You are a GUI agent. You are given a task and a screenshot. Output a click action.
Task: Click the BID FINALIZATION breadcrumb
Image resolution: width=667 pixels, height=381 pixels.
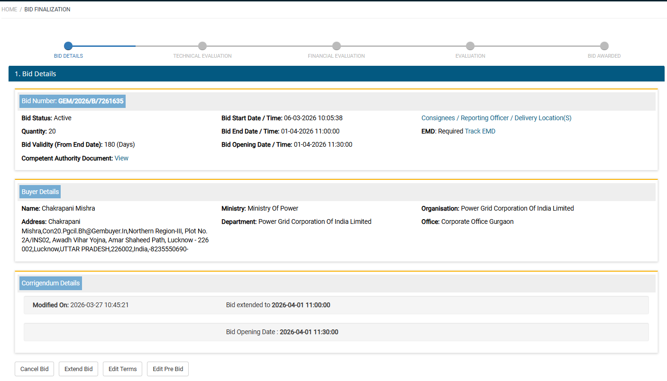(x=47, y=9)
